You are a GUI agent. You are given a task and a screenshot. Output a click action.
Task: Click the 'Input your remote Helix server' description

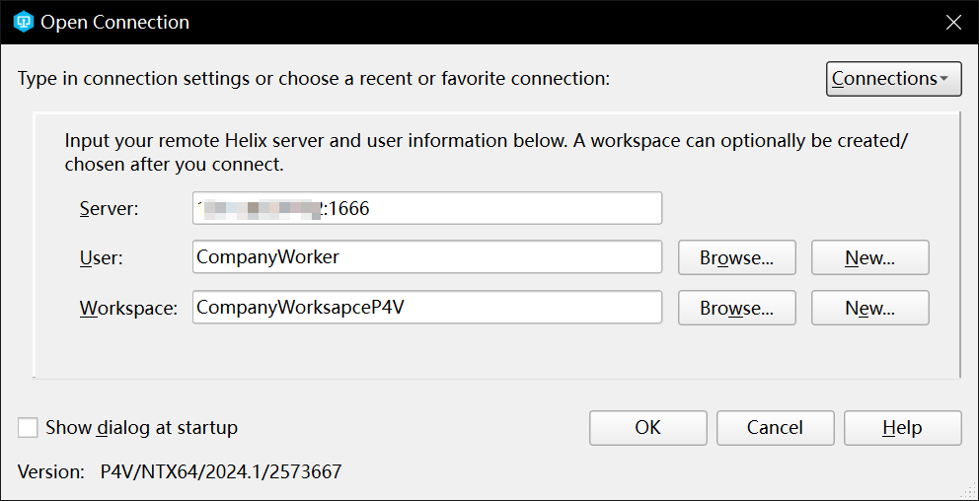tap(486, 152)
